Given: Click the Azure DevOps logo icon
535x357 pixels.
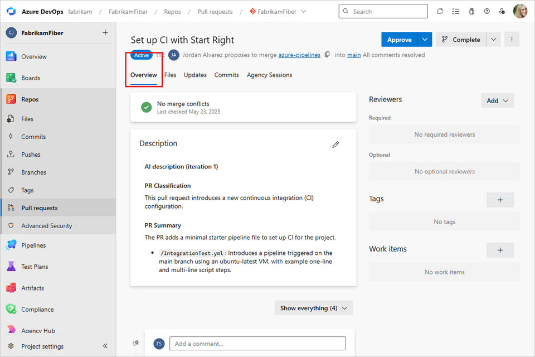Looking at the screenshot, I should pyautogui.click(x=11, y=11).
